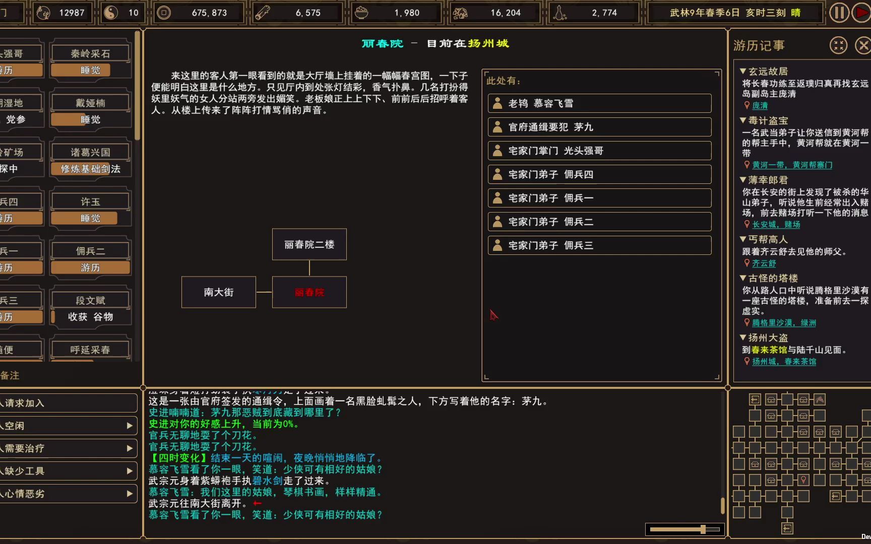Image resolution: width=871 pixels, height=544 pixels.
Task: Collapse the 丐帮高人 quest entry
Action: pyautogui.click(x=743, y=239)
